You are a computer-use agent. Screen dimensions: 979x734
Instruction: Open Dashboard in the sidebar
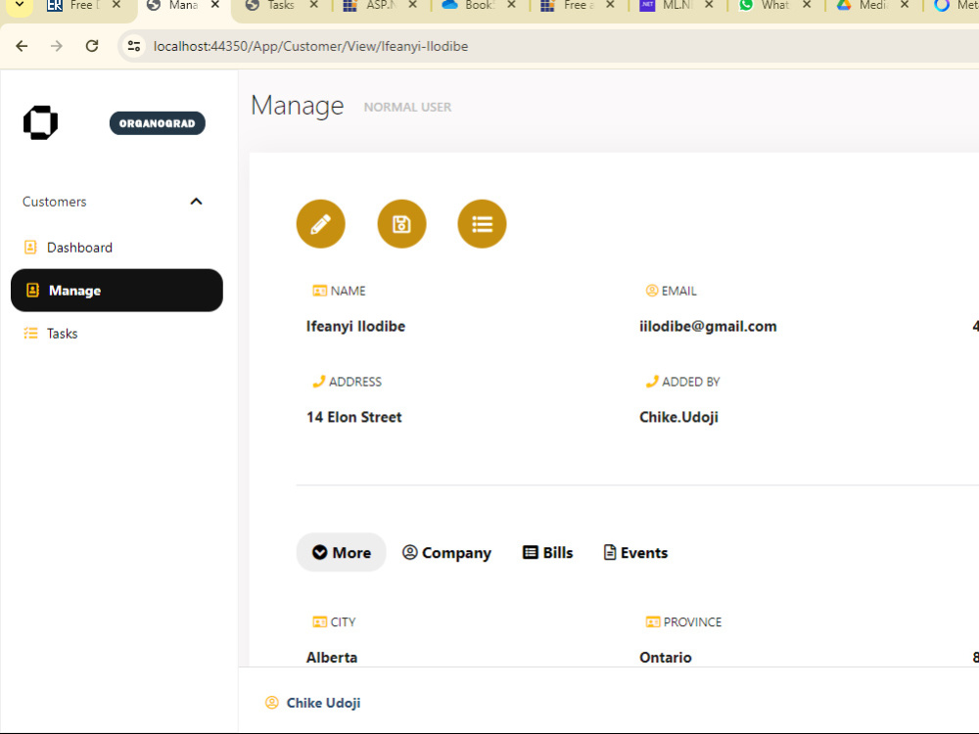click(79, 248)
